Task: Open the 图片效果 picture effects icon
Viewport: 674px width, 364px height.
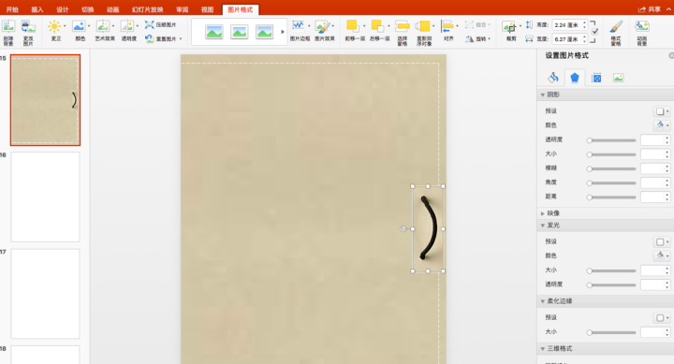Action: (322, 26)
